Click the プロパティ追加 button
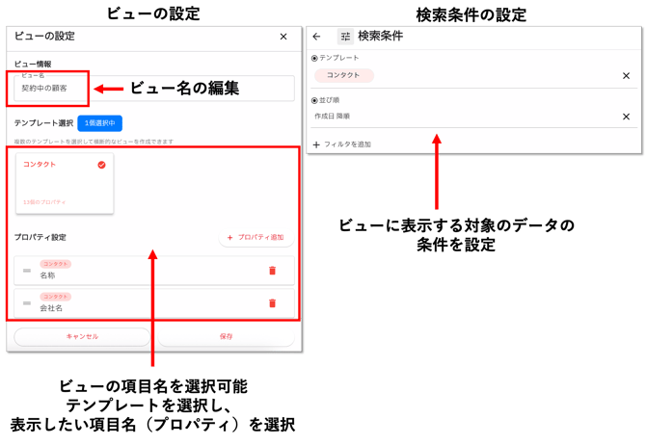Screen dimensions: 646x445 point(256,237)
